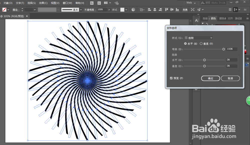
Task: Expand the 不透明度 arrow
Action: point(109,10)
